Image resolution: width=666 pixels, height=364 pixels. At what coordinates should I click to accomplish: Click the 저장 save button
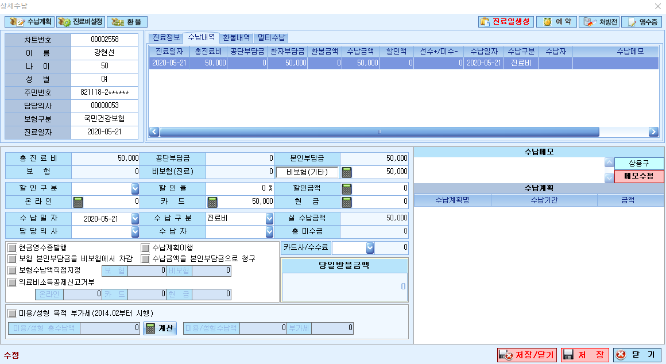click(584, 355)
